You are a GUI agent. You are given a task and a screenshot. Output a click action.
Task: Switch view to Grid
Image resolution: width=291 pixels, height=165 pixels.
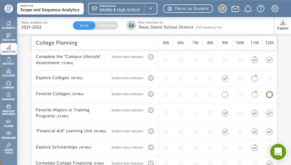84,25
